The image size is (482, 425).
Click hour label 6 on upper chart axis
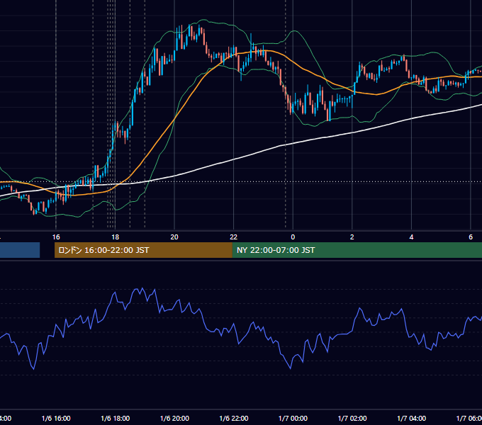pos(471,237)
